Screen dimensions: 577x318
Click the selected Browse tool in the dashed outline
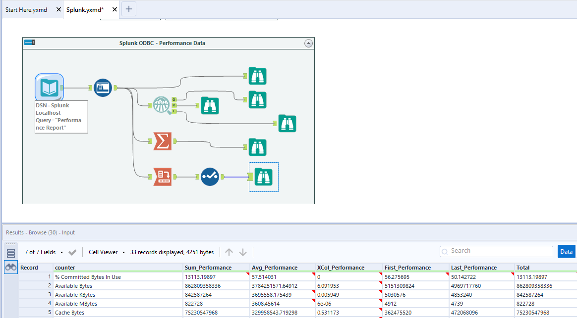tap(263, 177)
